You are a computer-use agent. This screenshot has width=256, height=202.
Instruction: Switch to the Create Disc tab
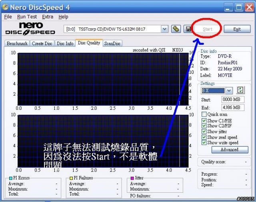tap(42, 44)
